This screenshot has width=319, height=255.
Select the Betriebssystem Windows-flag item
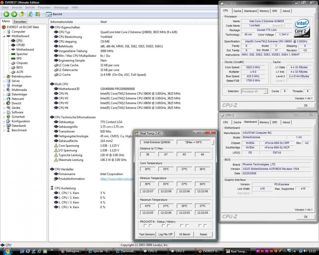pyautogui.click(x=19, y=76)
